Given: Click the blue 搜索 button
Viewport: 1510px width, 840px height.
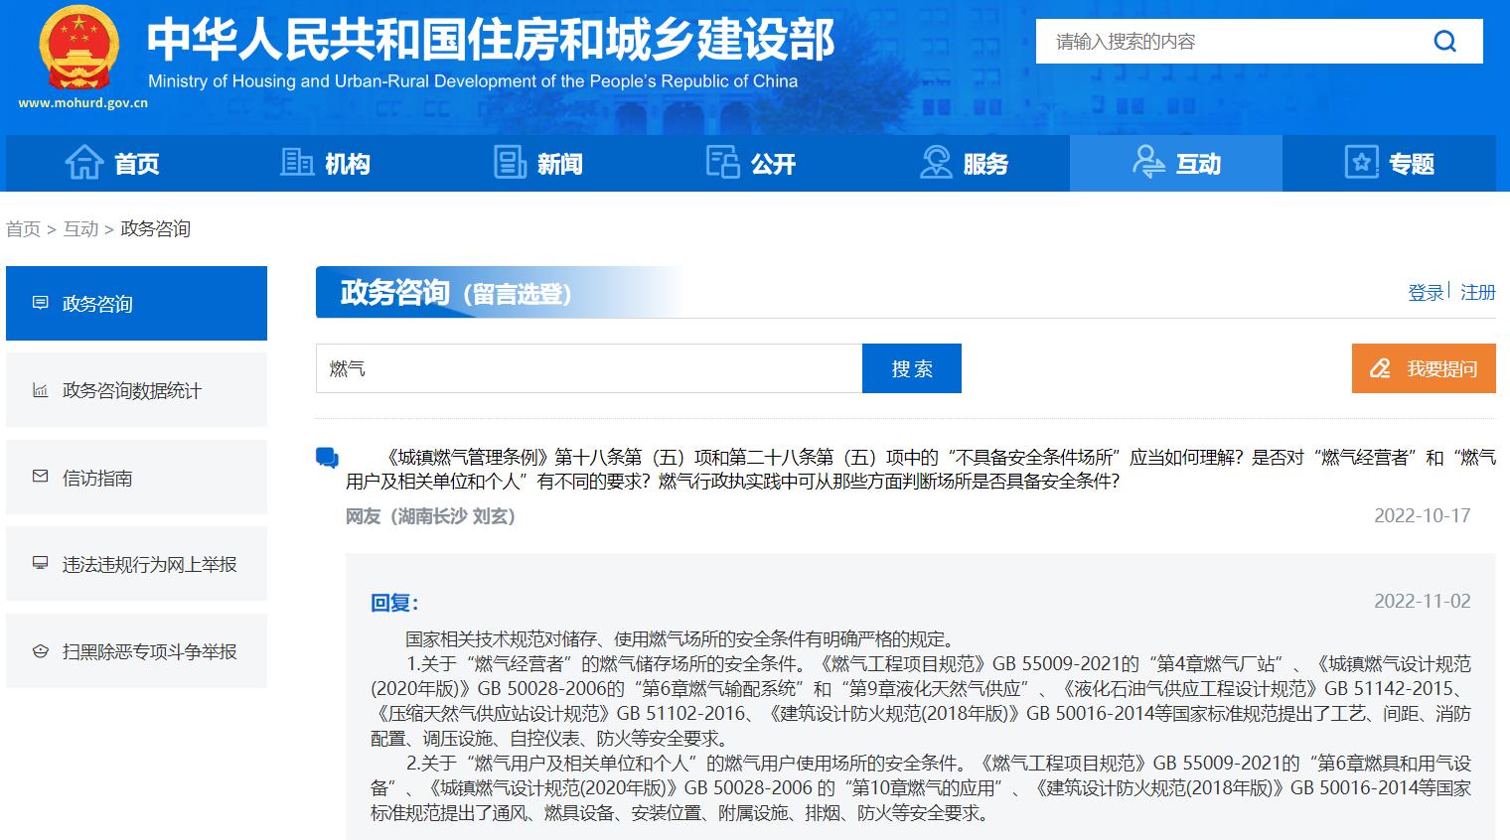Looking at the screenshot, I should click(912, 368).
